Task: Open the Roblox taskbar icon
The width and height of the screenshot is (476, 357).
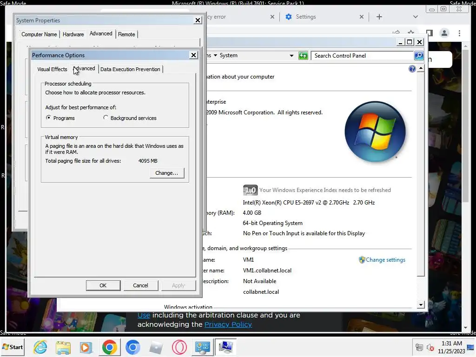Action: [156, 347]
